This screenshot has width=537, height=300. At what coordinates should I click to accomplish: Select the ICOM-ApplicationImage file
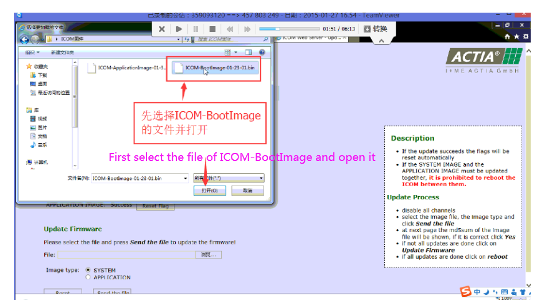(126, 68)
